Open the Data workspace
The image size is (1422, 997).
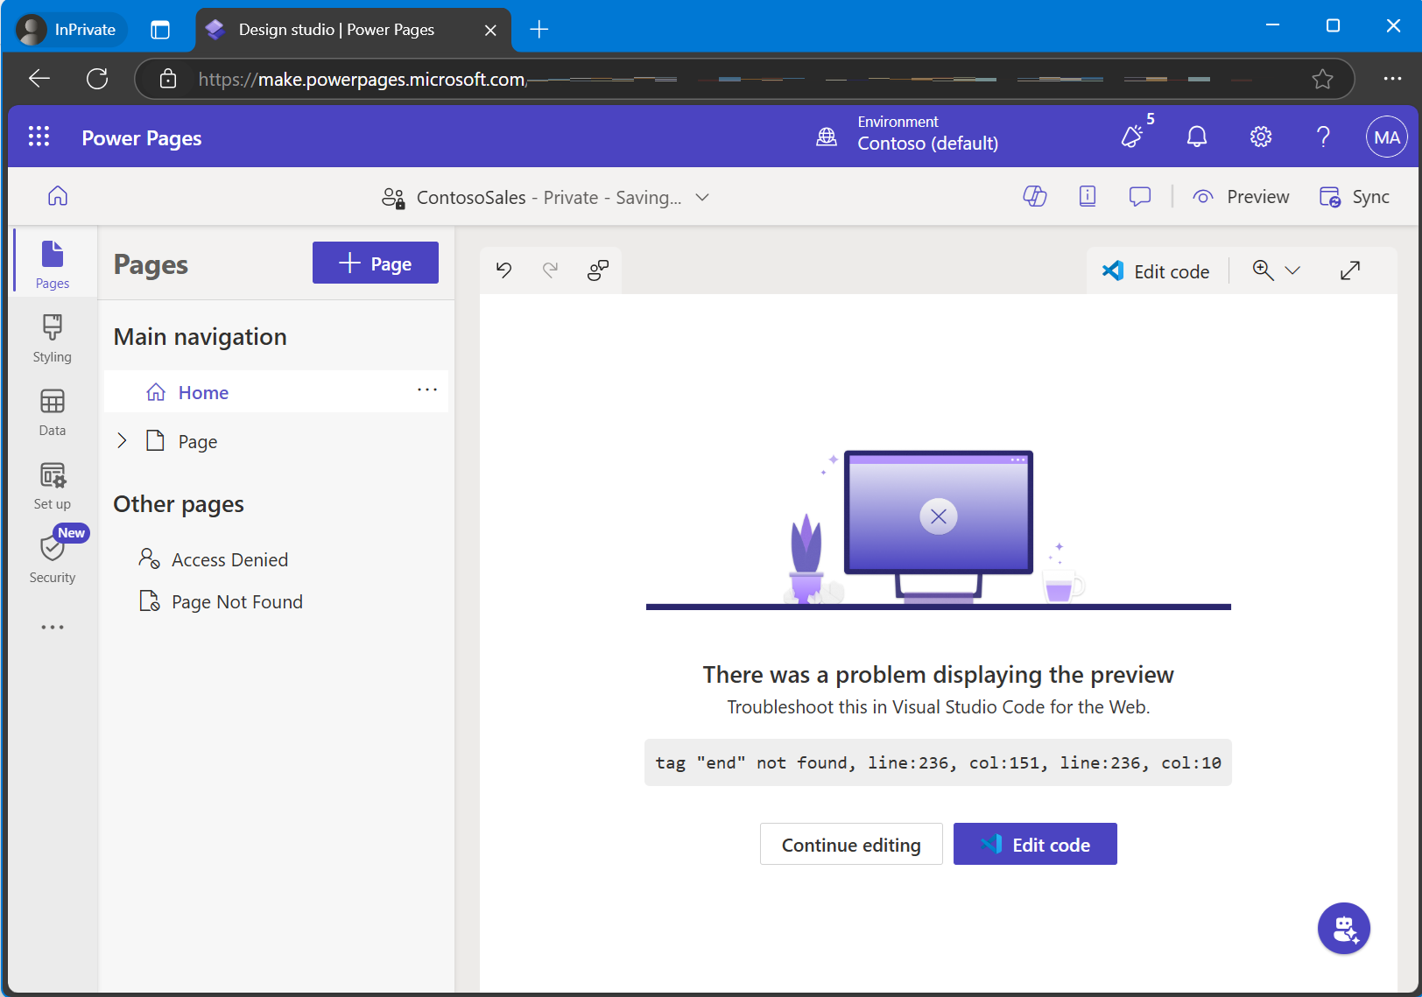[53, 412]
